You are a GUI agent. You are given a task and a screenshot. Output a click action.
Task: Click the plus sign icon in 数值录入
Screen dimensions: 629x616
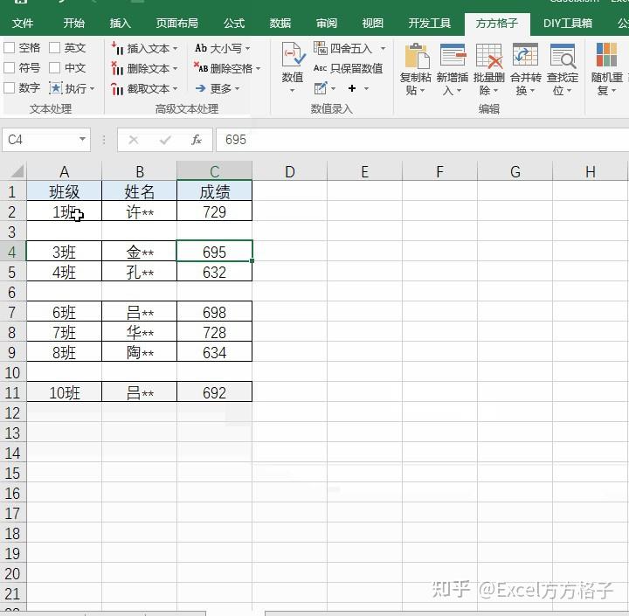coord(352,88)
